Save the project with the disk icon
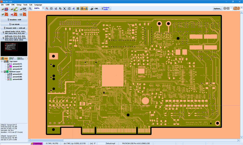Image resolution: width=243 pixels, height=145 pixels. [23, 15]
